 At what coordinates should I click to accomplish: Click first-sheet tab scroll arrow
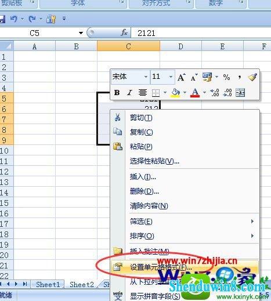(1, 284)
